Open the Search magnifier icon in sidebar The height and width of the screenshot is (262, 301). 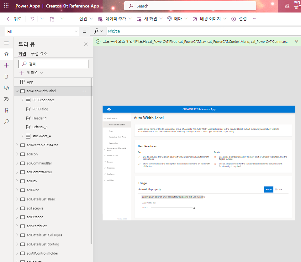click(x=6, y=122)
